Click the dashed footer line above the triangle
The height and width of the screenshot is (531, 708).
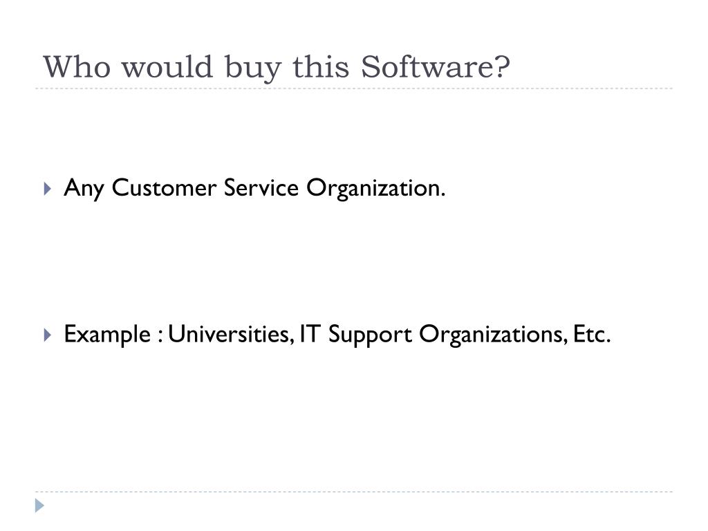point(354,492)
